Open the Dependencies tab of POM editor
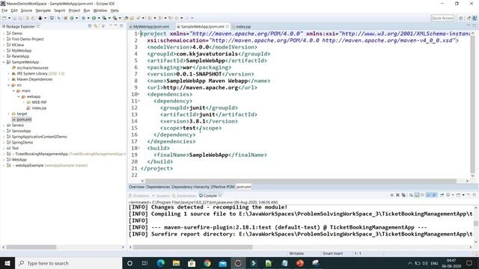 point(158,187)
